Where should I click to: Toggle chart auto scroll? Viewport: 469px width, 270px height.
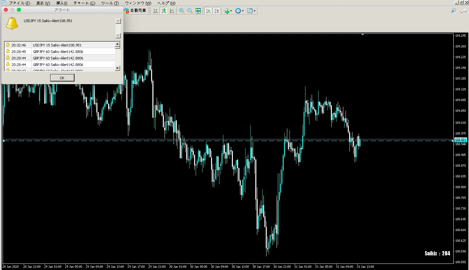point(208,11)
